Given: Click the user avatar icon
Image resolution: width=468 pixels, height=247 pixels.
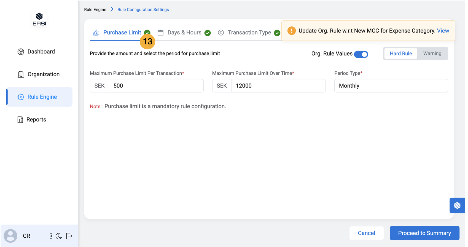Looking at the screenshot, I should pyautogui.click(x=10, y=236).
